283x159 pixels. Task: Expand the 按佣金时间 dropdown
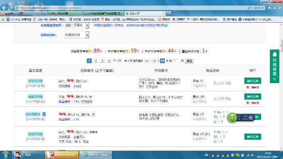pyautogui.click(x=87, y=35)
